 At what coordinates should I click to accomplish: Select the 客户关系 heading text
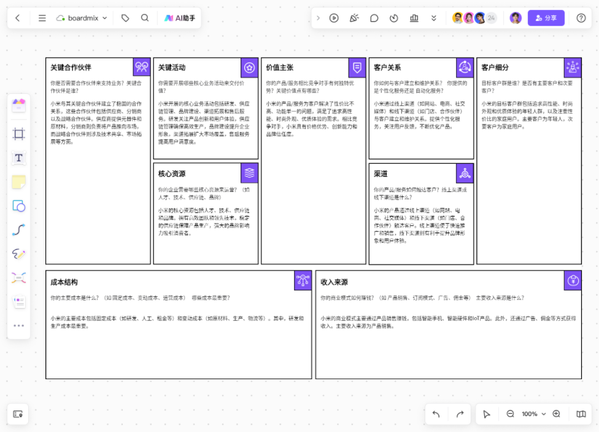point(387,67)
